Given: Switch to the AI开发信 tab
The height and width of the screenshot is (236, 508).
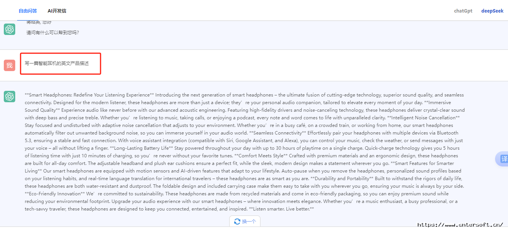Looking at the screenshot, I should click(57, 11).
